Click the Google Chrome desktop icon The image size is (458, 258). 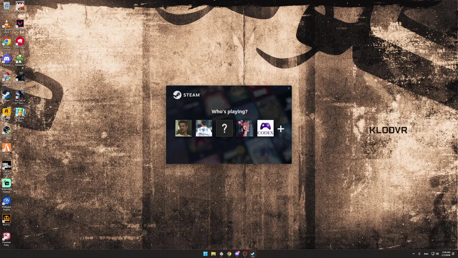tap(6, 44)
